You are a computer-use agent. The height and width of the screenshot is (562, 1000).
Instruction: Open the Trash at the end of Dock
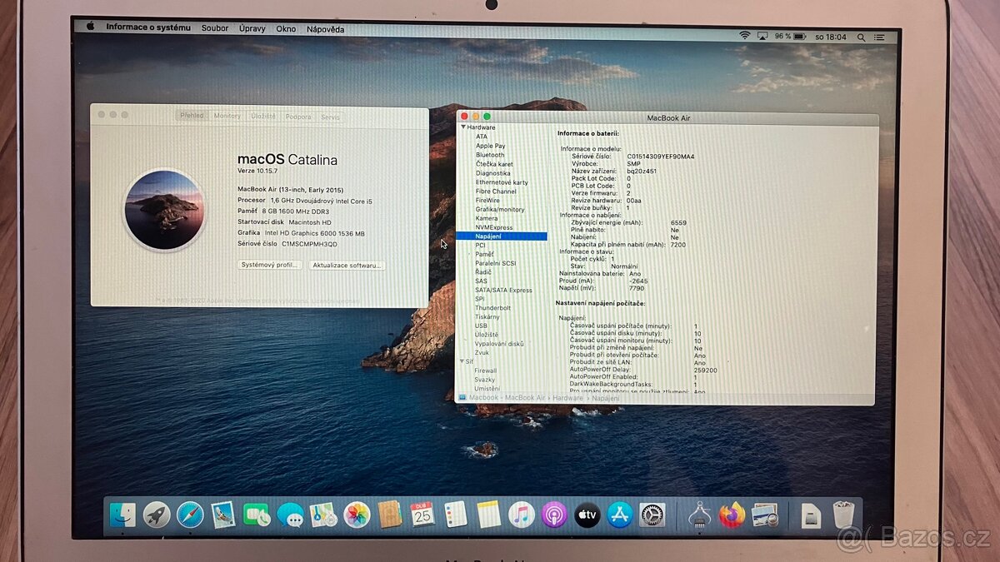(842, 516)
